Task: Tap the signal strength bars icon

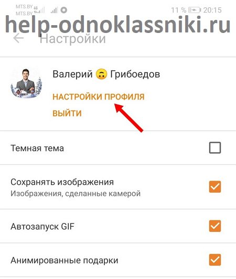Action: click(x=54, y=10)
